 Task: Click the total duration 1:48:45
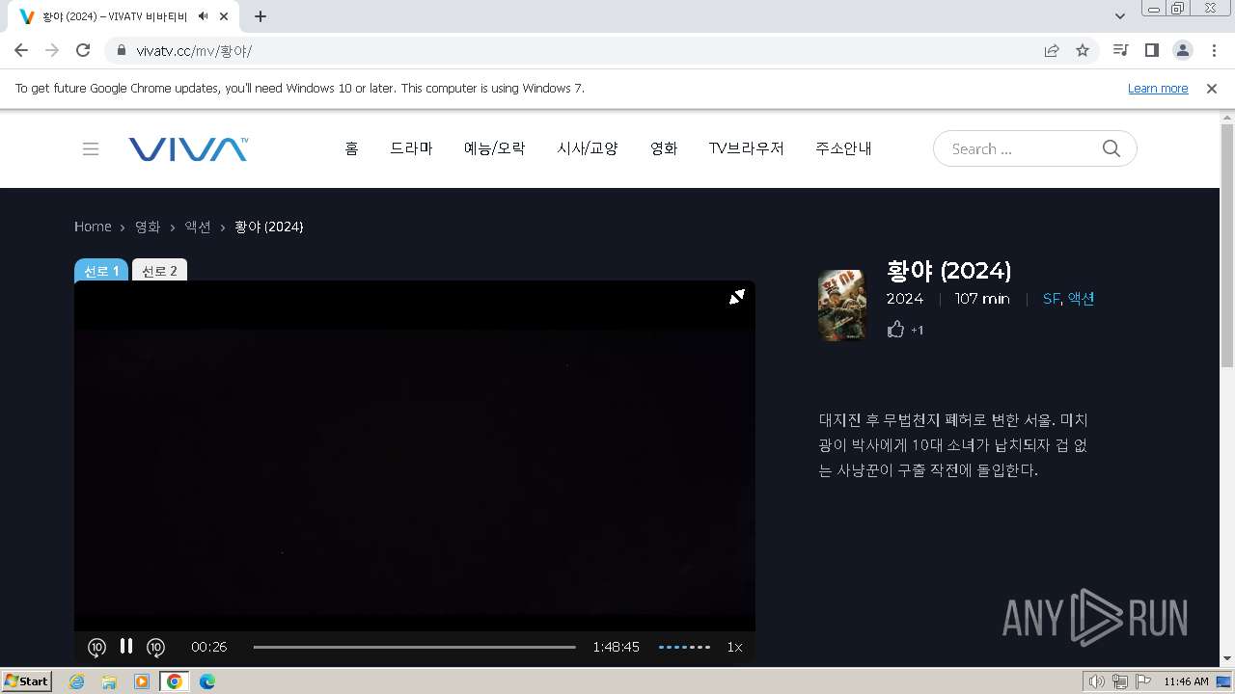[616, 647]
